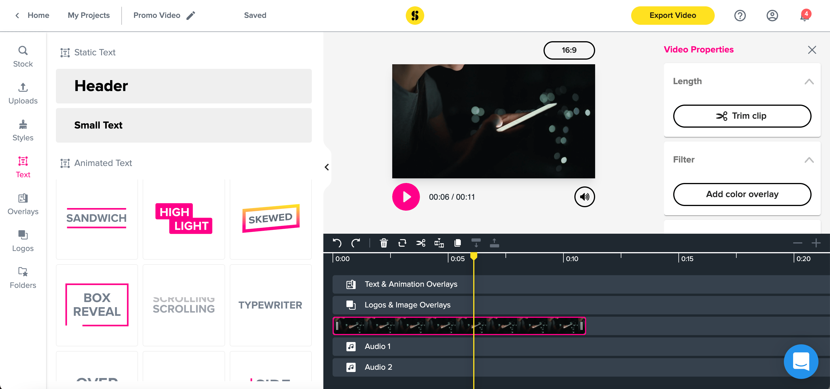Click the loop/replace icon in timeline toolbar
This screenshot has height=389, width=830.
[x=402, y=243]
